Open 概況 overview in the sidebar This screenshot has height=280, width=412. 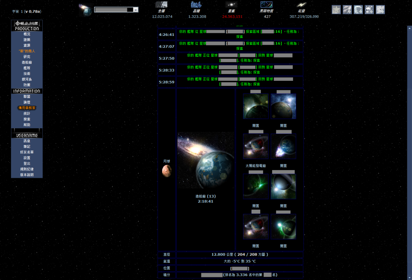[27, 34]
